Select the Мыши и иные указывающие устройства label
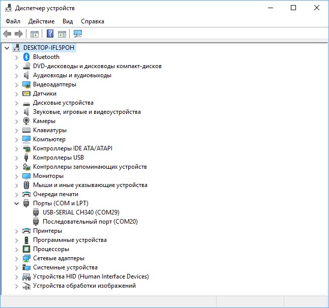Screen dimensions: 329x308 pos(90,185)
